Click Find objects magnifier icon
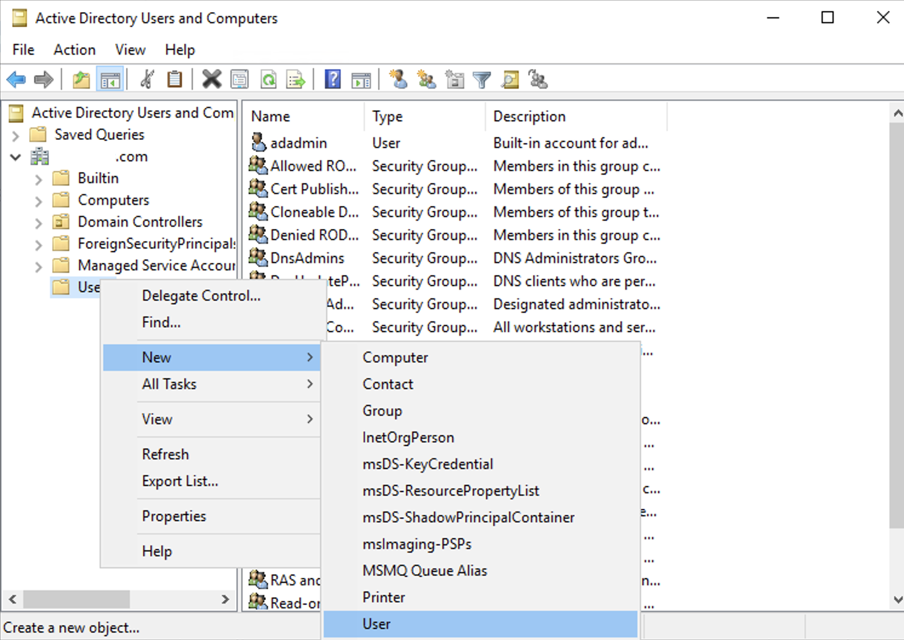 [x=510, y=79]
